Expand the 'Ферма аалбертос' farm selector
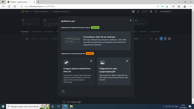Viewport: 194px width, 109px height. (x=42, y=12)
